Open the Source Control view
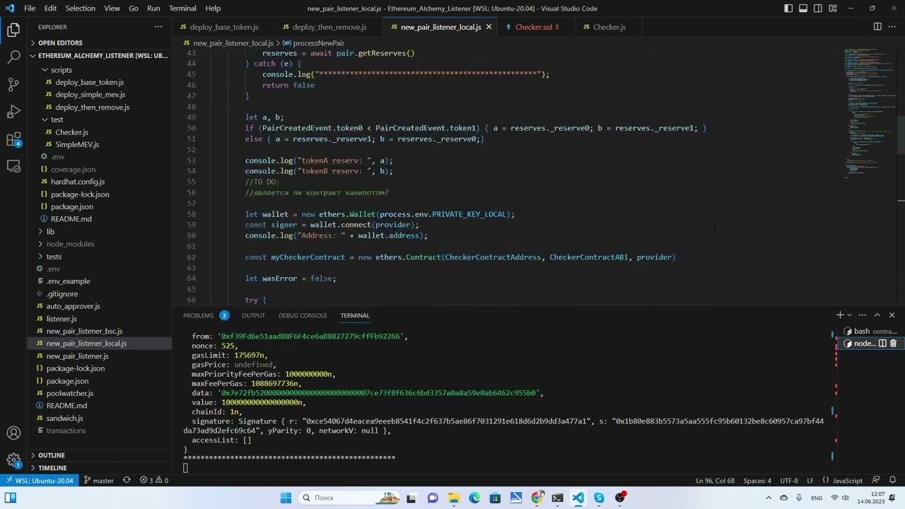Viewport: 905px width, 509px height. coord(13,84)
